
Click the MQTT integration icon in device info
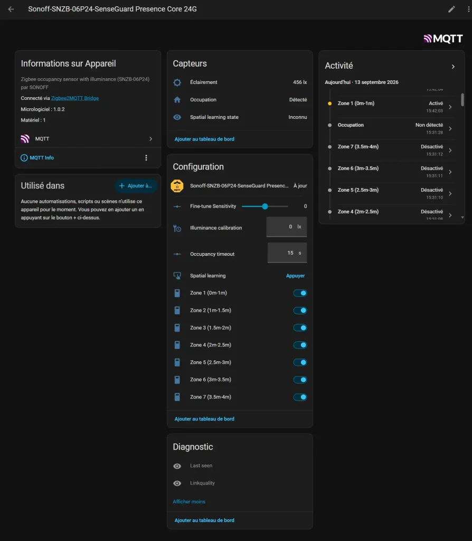pyautogui.click(x=25, y=139)
